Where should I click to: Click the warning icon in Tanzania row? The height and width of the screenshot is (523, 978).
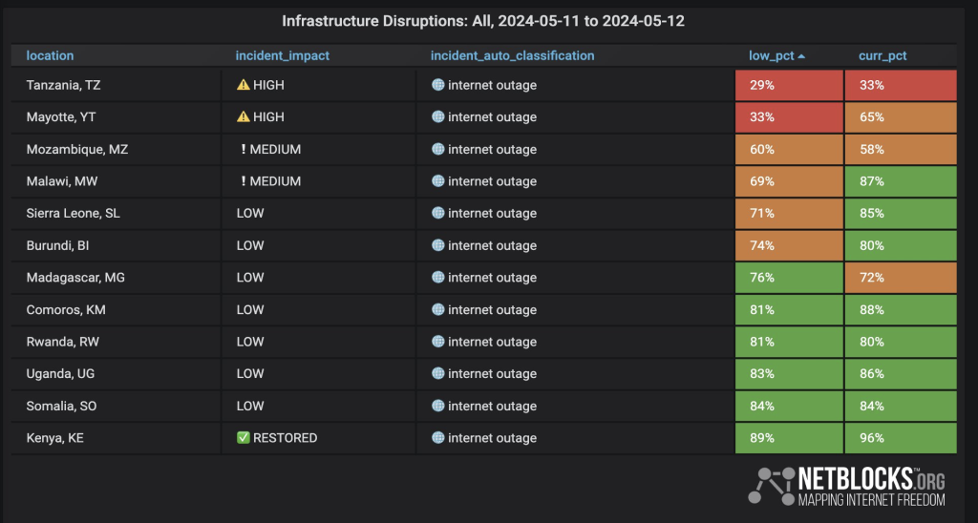(x=243, y=85)
